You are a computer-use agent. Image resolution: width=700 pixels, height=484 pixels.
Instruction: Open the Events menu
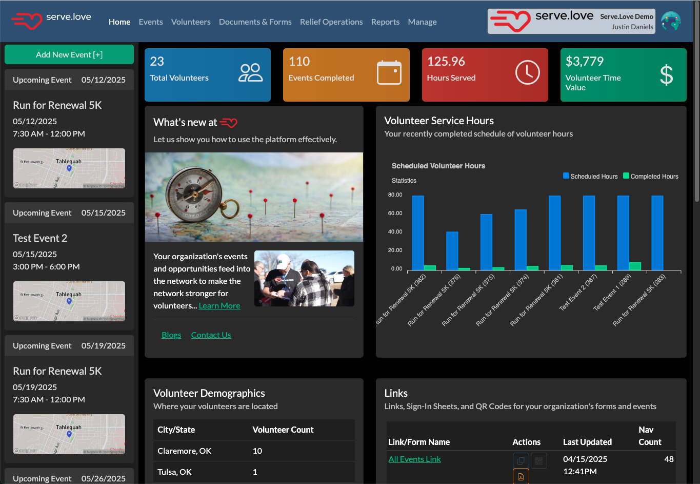[151, 22]
